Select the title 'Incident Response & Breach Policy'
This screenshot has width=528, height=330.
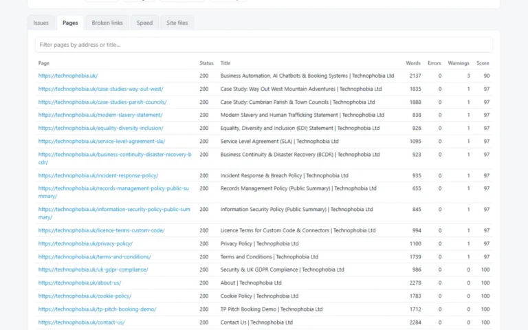[x=261, y=175]
